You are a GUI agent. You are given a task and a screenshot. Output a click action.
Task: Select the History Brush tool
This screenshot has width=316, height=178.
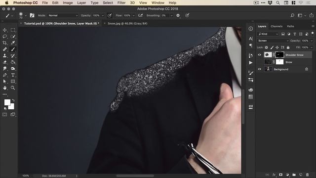coord(13,56)
